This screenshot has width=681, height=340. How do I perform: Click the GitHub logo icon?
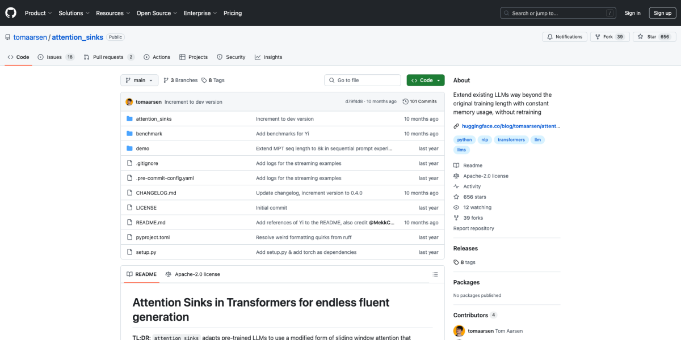tap(11, 13)
